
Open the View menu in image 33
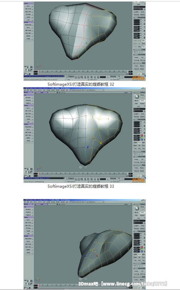click(31, 90)
